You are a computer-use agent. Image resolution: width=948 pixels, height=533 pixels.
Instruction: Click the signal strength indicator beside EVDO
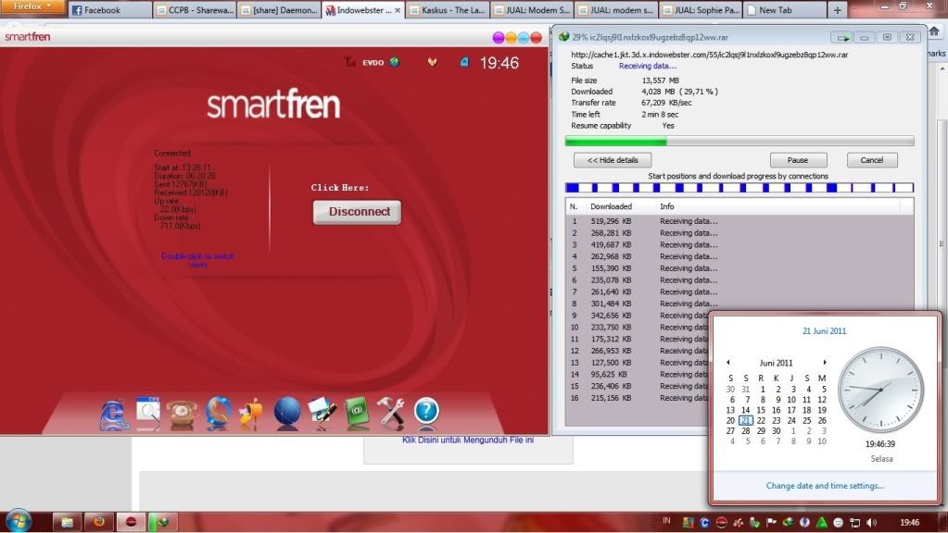[x=349, y=62]
